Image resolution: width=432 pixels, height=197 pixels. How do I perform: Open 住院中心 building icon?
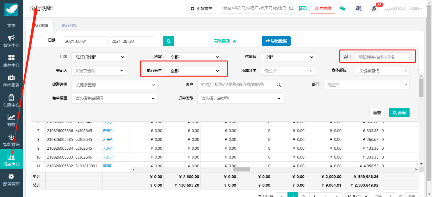pyautogui.click(x=11, y=101)
